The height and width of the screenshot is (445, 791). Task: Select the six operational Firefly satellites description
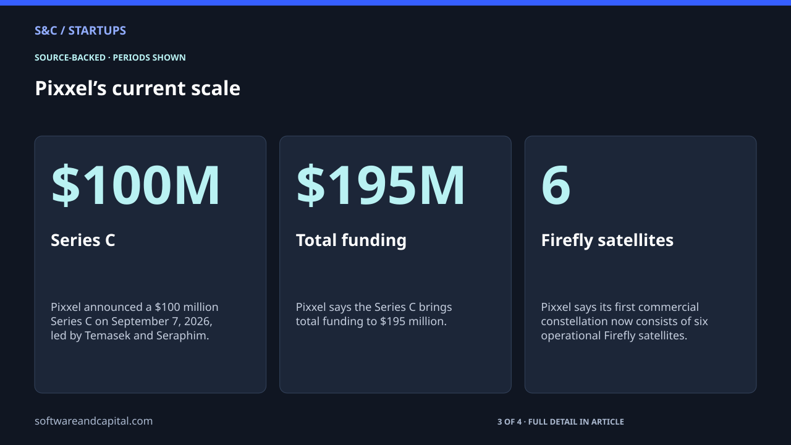click(624, 321)
